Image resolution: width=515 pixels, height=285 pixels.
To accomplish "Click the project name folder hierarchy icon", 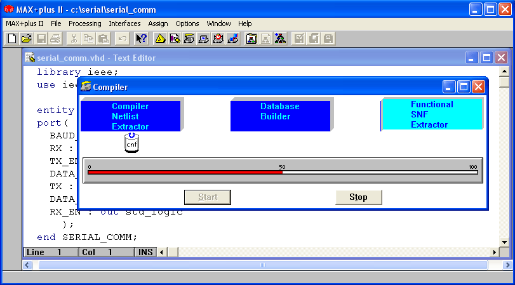I will point(251,39).
